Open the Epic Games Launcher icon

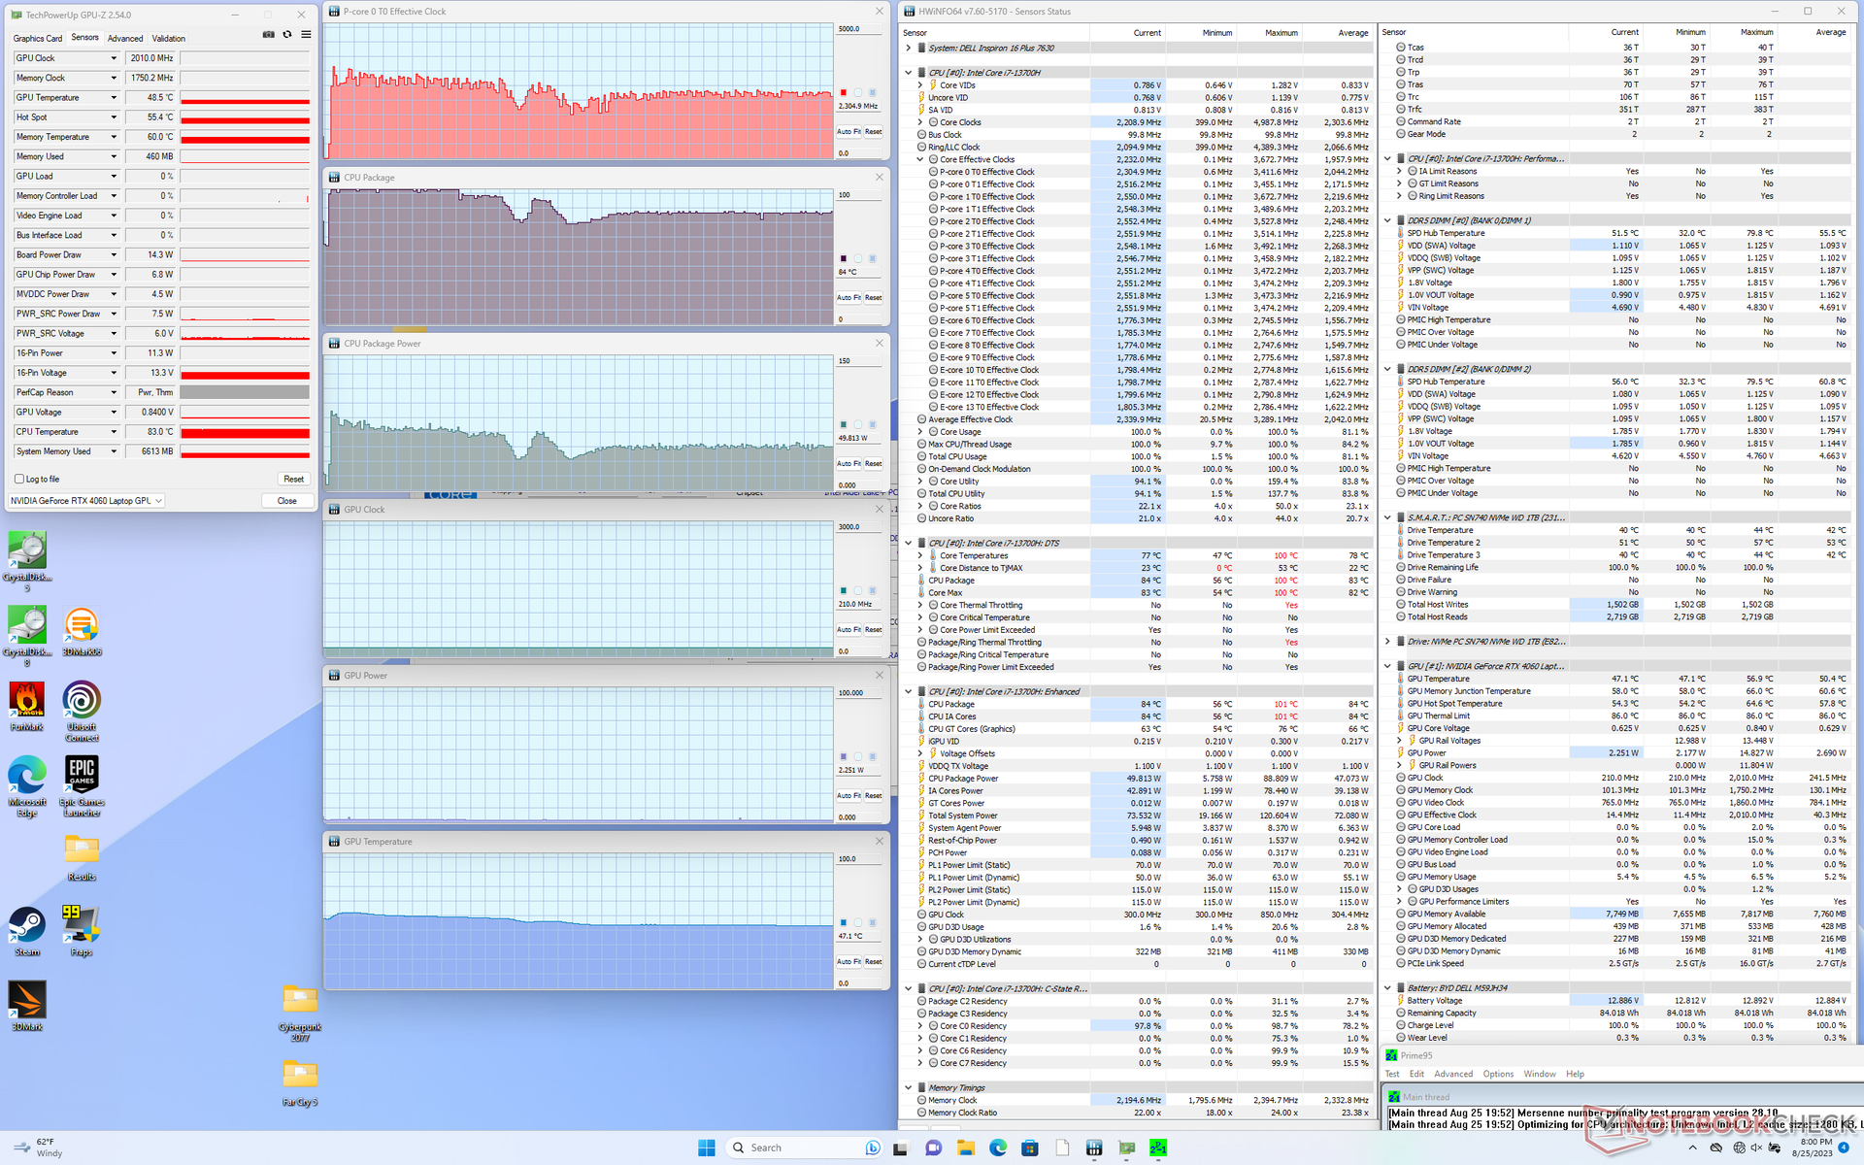click(x=82, y=775)
